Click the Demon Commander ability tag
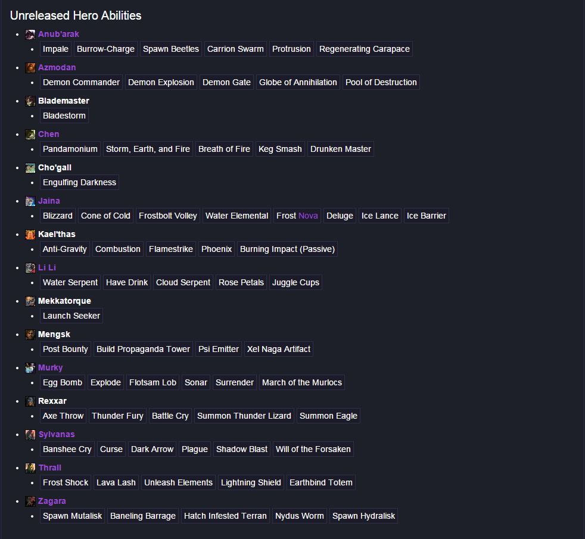 [82, 82]
